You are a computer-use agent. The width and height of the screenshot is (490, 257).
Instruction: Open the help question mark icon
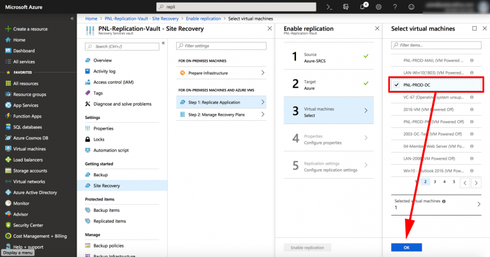395,7
